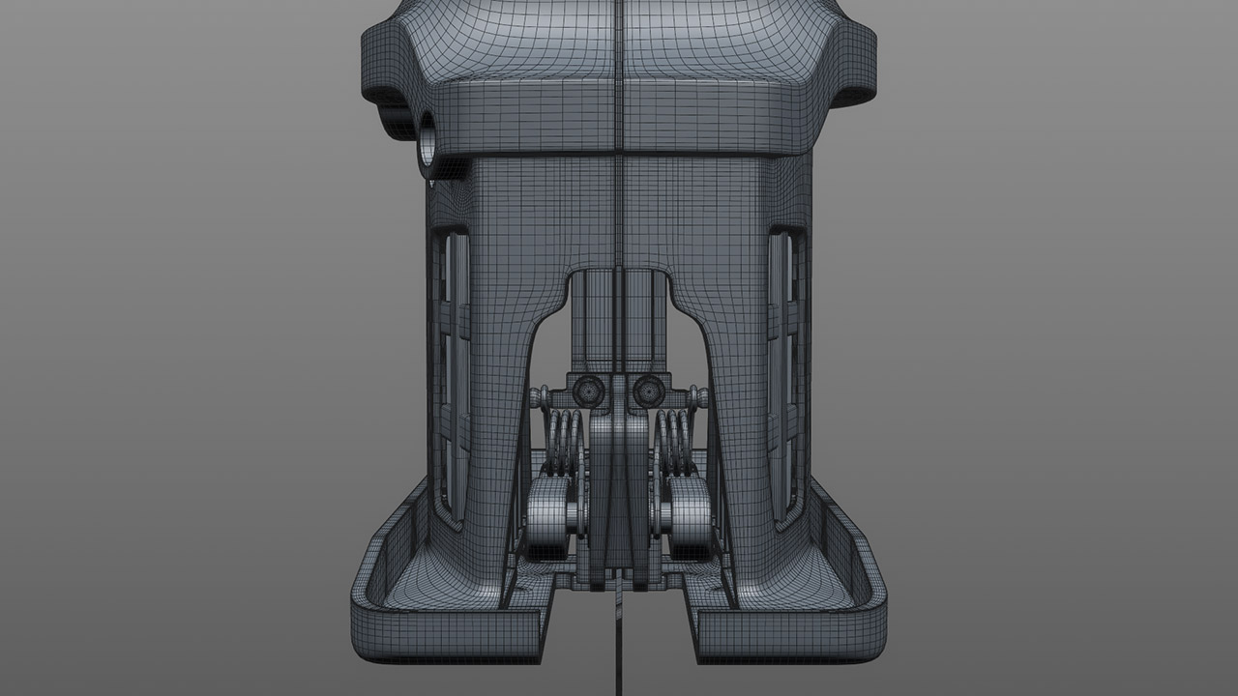Select the central blade holder clamp
1238x696 pixels.
(619, 483)
